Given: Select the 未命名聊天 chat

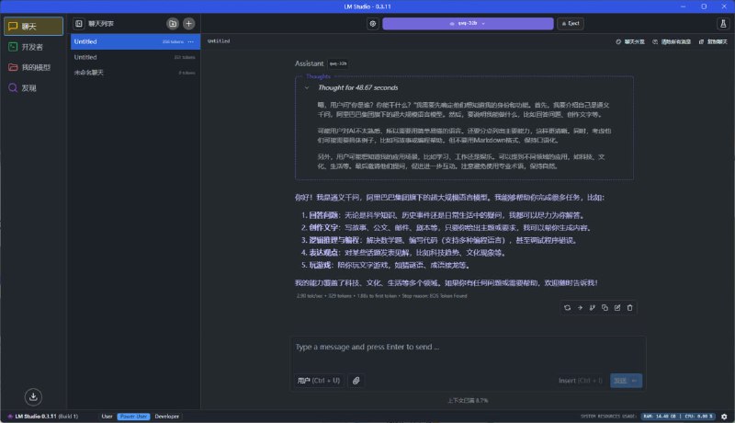Looking at the screenshot, I should click(x=135, y=73).
